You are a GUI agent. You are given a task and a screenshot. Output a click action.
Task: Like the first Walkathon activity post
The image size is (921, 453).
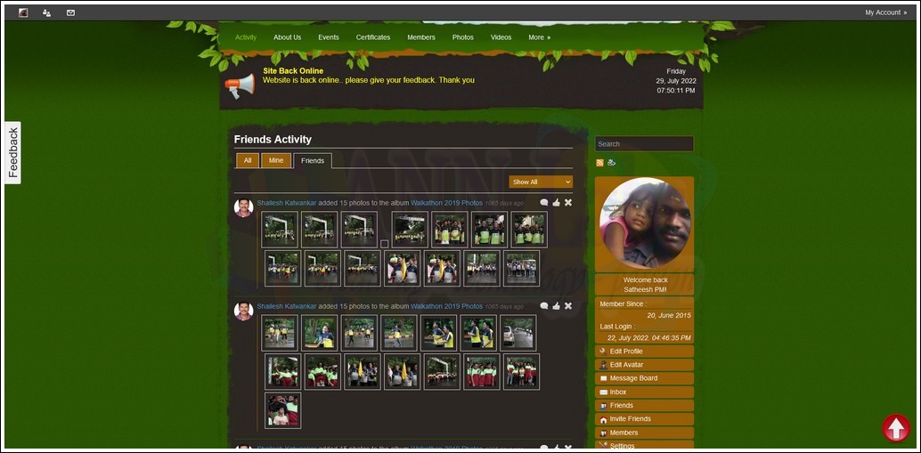556,203
